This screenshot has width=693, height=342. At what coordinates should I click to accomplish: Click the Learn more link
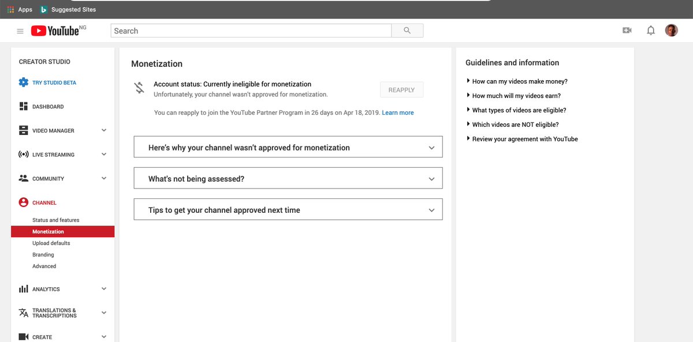coord(398,113)
